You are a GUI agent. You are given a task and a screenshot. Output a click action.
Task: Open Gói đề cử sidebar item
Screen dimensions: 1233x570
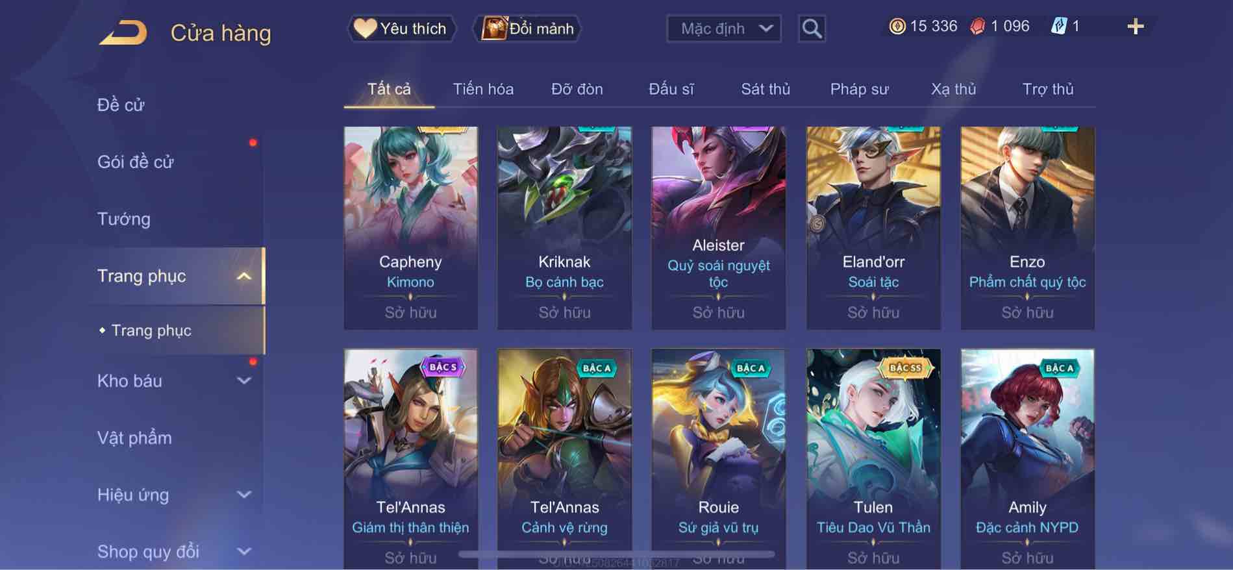[136, 162]
